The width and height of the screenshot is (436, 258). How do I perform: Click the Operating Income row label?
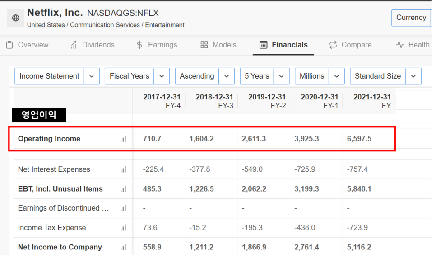[49, 139]
